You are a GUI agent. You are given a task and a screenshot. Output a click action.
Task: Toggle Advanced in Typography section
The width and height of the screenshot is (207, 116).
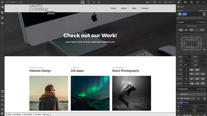coord(202,89)
